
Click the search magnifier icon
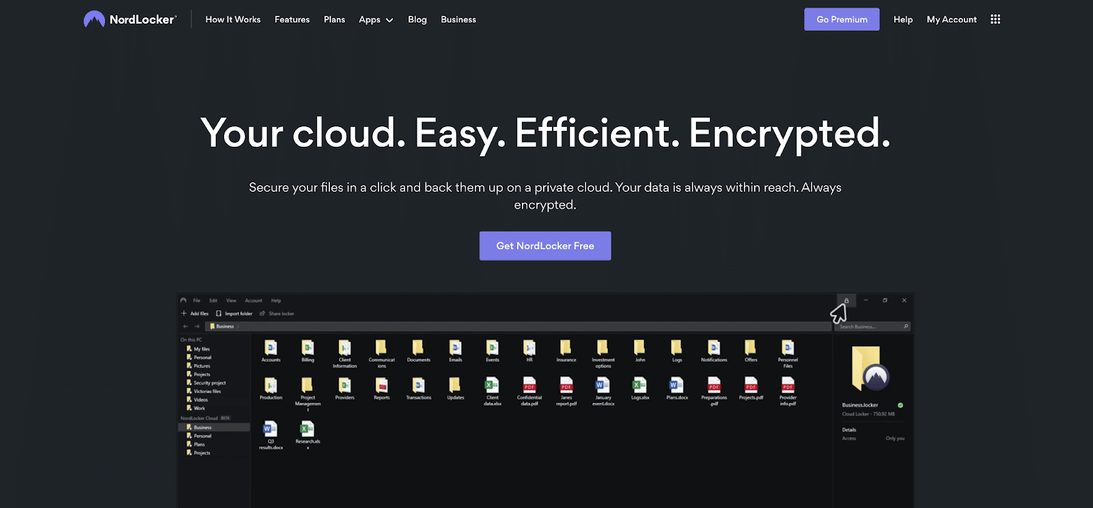pyautogui.click(x=906, y=326)
